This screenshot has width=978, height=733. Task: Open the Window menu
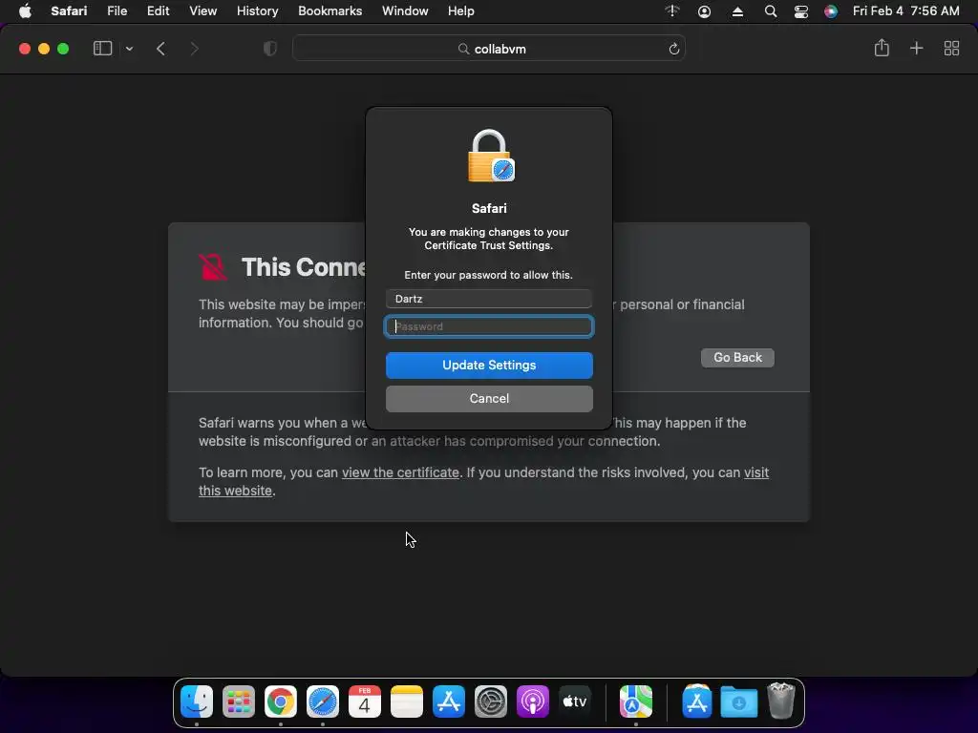point(405,11)
